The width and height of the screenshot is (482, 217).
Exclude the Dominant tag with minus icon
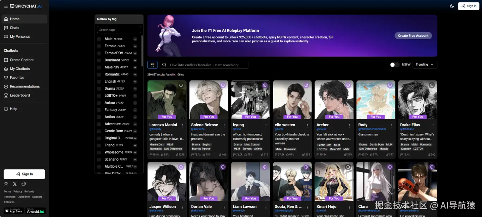click(135, 60)
